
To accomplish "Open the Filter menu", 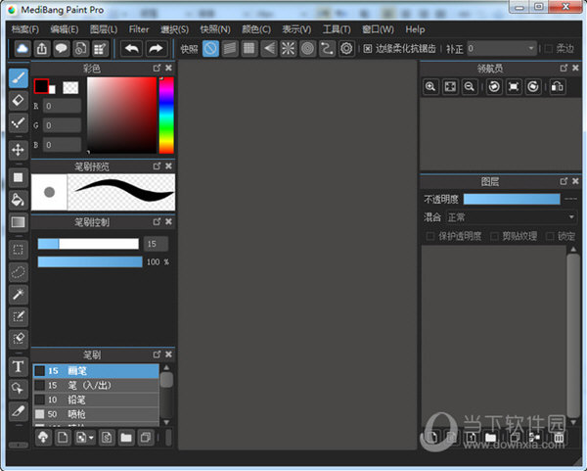I will (139, 29).
